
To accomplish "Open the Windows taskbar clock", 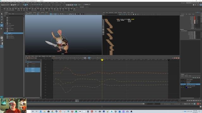I will 195,111.
